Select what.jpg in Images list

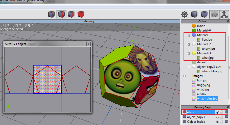tap(203, 89)
